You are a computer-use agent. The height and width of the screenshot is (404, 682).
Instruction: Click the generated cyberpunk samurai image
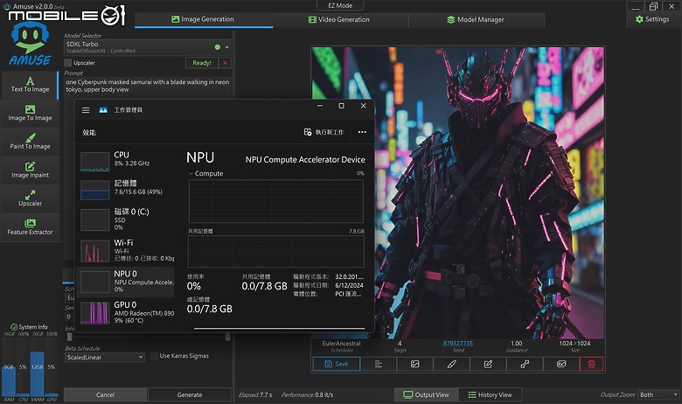point(458,192)
